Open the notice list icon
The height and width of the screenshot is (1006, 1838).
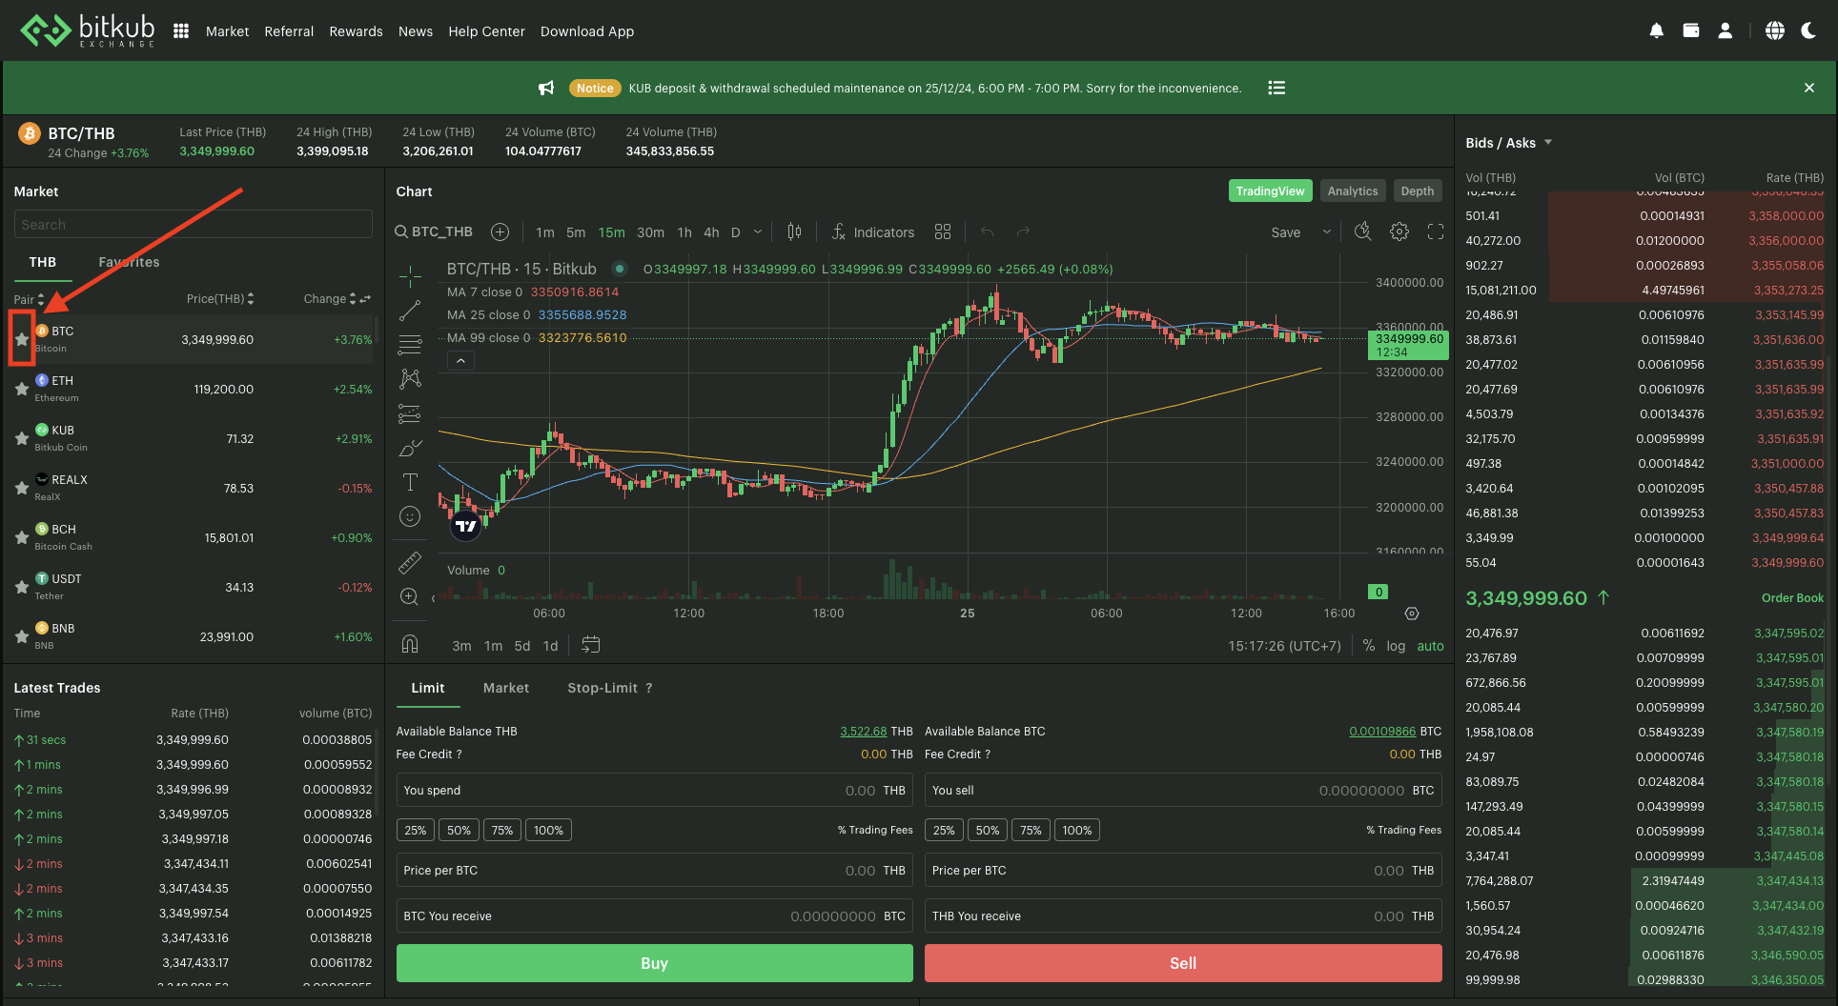point(1276,88)
